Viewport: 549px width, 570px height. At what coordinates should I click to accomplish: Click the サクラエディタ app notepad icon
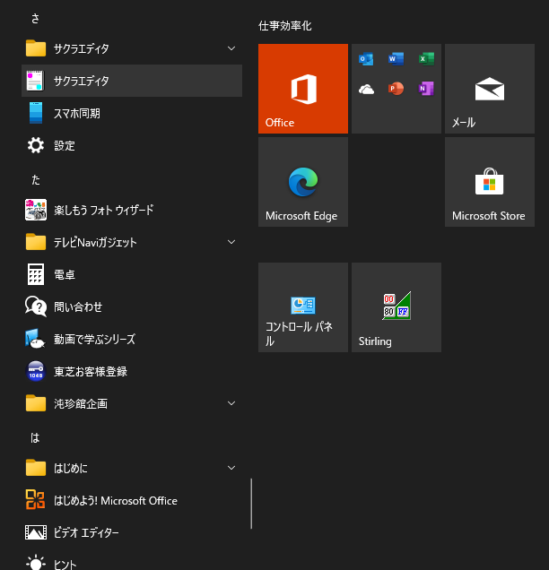[x=35, y=81]
